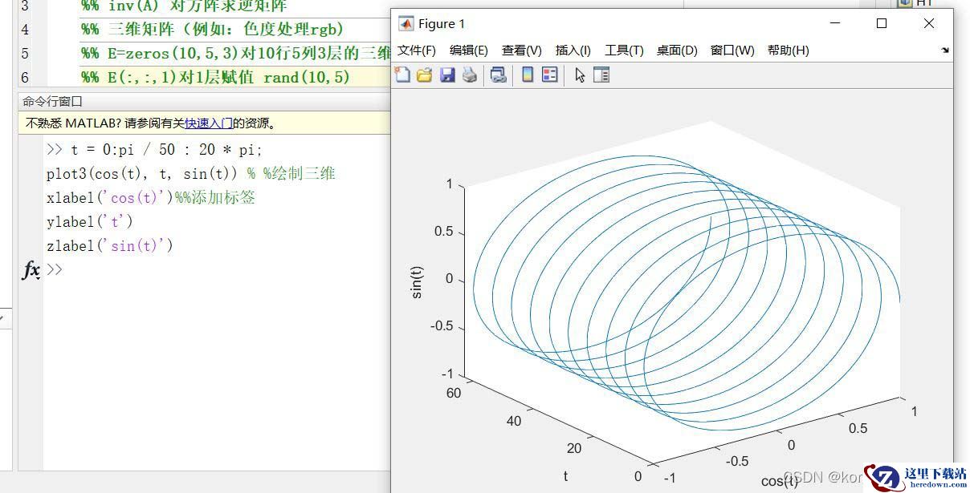The height and width of the screenshot is (493, 970).
Task: Click the New Figure toolbar icon
Action: click(402, 75)
